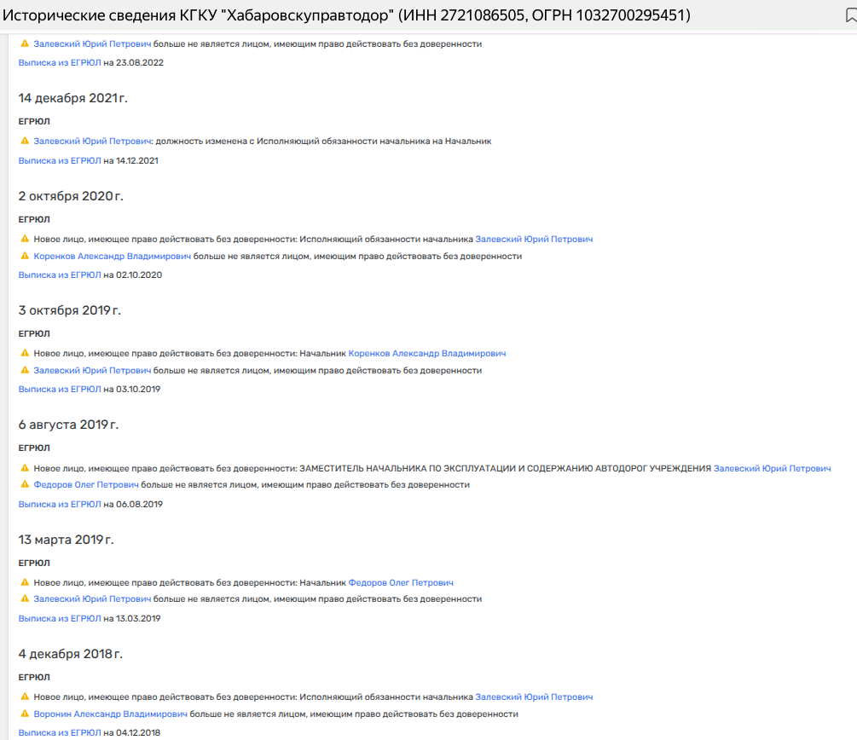The height and width of the screenshot is (740, 857).
Task: Click warning icon next to Воронин Александр Владимирович
Action: (25, 714)
